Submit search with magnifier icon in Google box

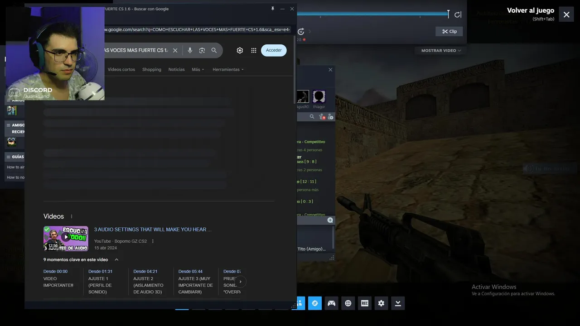point(214,50)
